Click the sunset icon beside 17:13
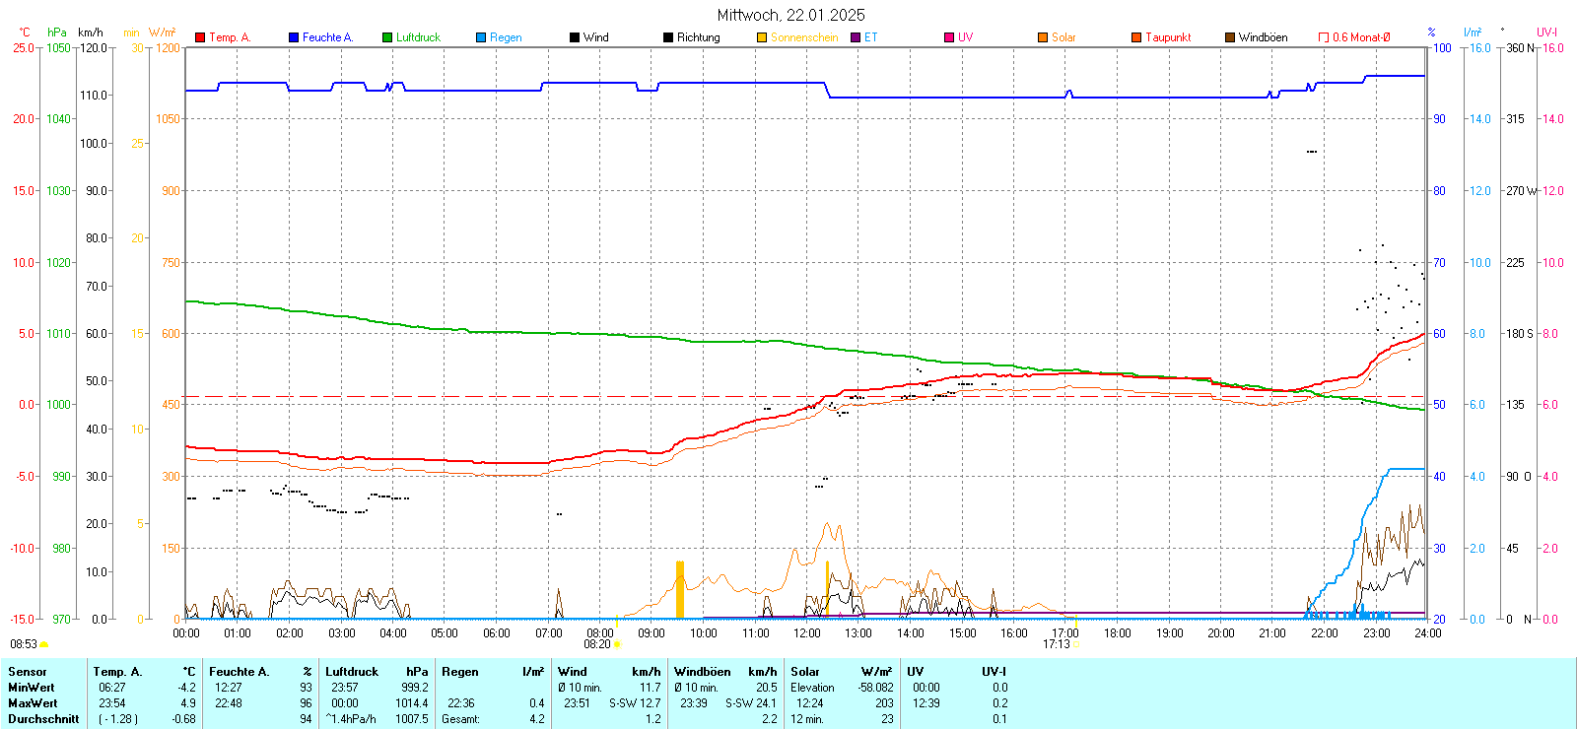1577x729 pixels. click(x=1076, y=645)
